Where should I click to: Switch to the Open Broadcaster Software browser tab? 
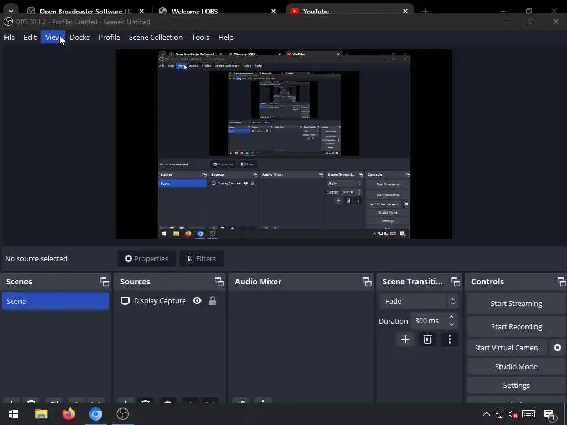[x=86, y=11]
